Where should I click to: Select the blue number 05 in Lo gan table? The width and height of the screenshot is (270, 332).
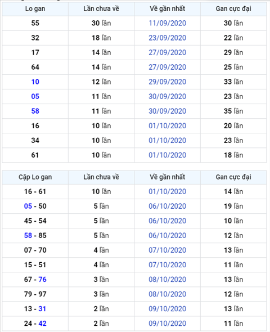[35, 96]
